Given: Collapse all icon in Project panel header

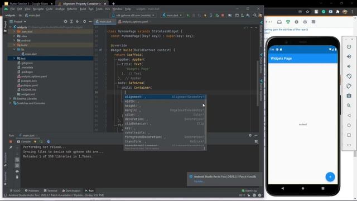Looking at the screenshot, I should click(x=77, y=21).
